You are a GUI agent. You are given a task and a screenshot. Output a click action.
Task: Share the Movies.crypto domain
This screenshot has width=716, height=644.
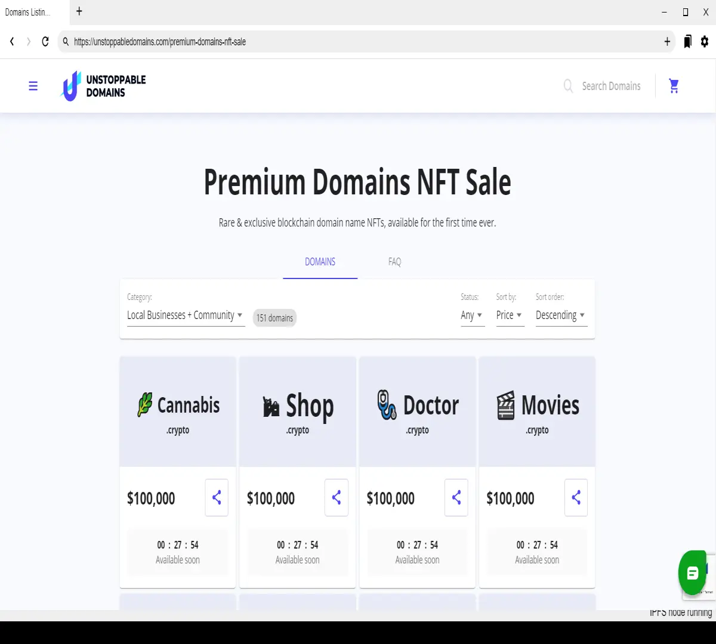pyautogui.click(x=576, y=497)
